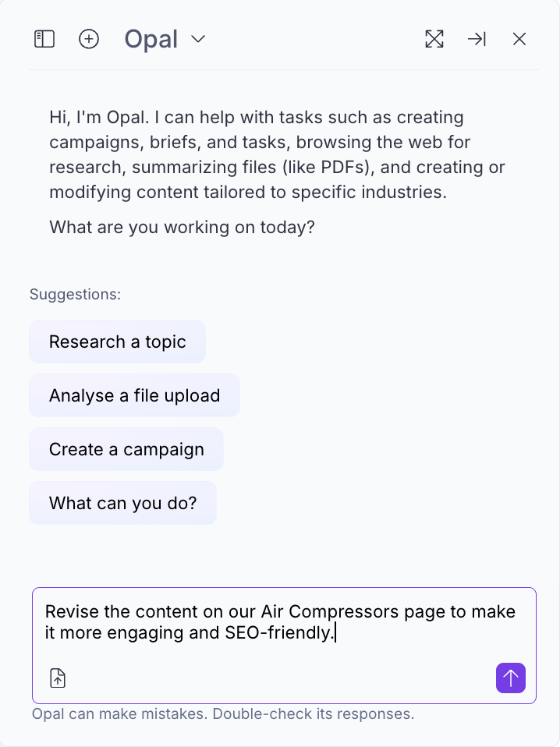Send the prompt with purple arrow button
The image size is (560, 747).
[x=510, y=678]
